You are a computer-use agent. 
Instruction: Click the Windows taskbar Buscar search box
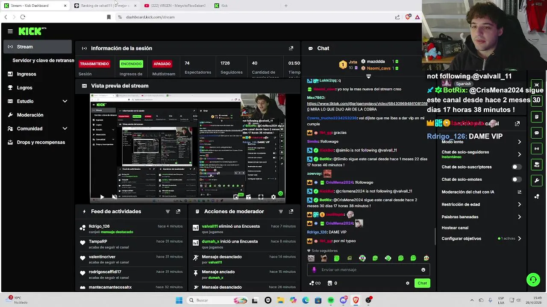[217, 300]
